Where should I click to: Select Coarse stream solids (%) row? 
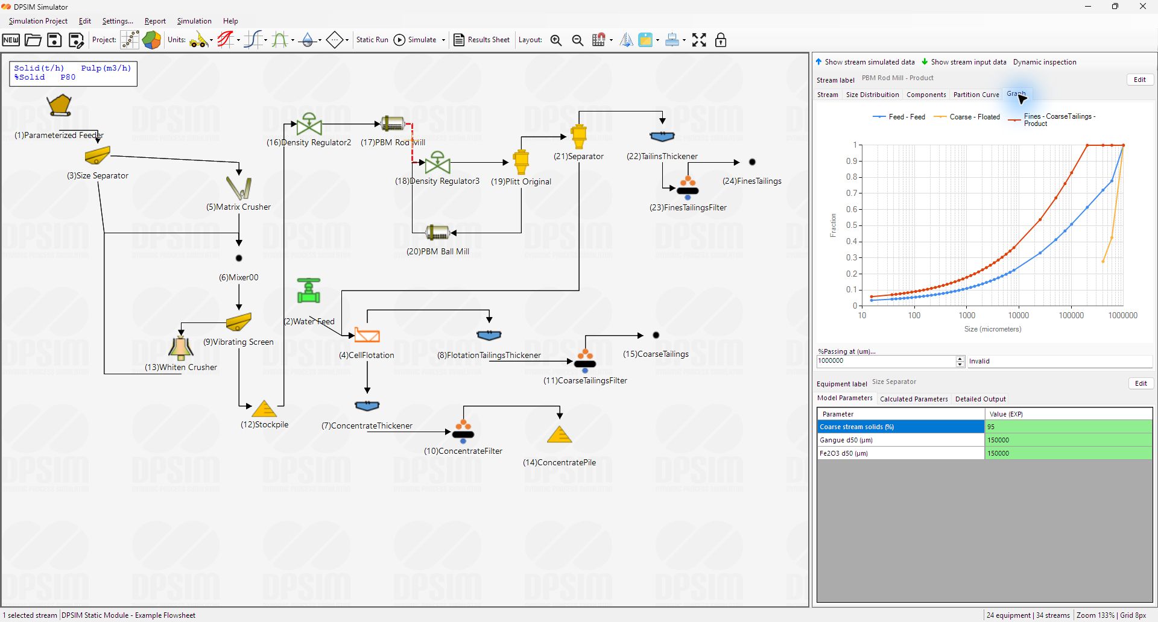[984, 427]
